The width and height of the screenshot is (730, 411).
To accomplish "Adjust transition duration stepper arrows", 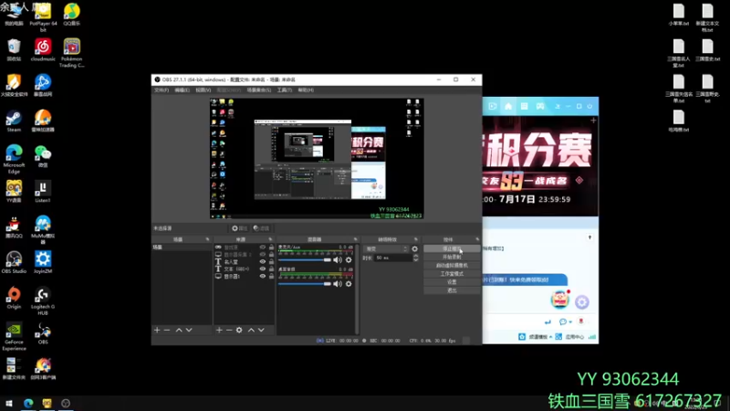I will pyautogui.click(x=416, y=258).
